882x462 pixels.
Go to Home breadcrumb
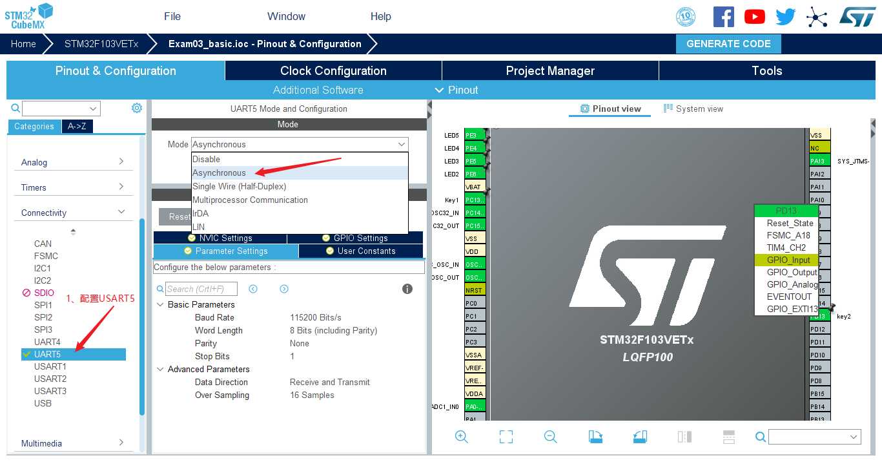[23, 44]
